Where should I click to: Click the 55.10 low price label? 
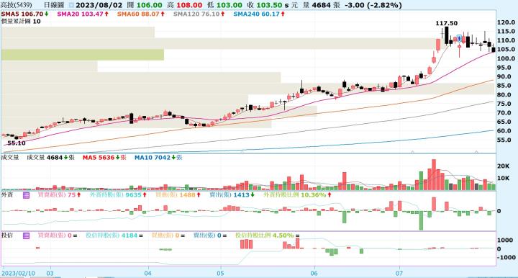[16, 143]
